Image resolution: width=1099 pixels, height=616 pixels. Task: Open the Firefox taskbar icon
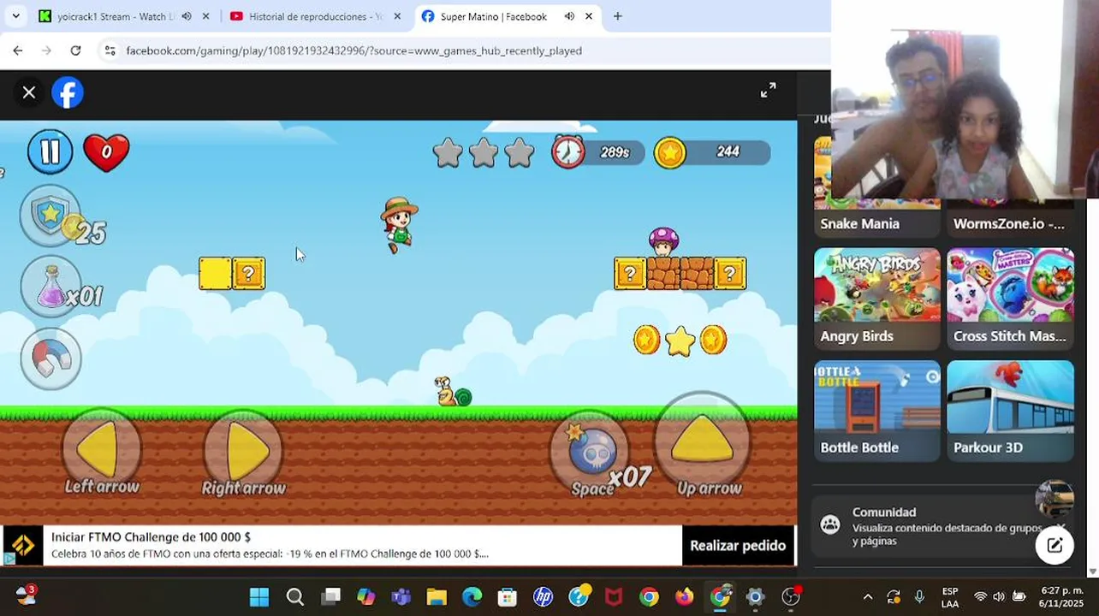click(x=684, y=596)
